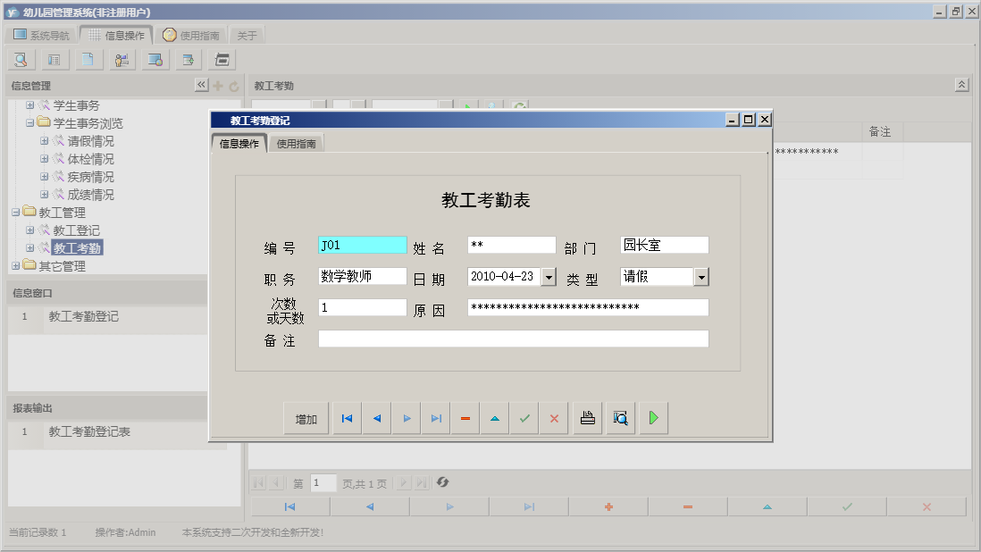Viewport: 981px width, 552px height.
Task: Open print preview with the magnifier icon
Action: click(620, 418)
